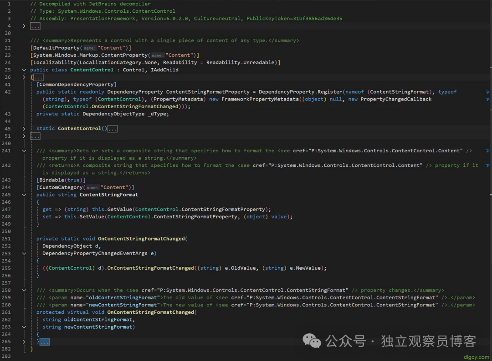The image size is (492, 361).
Task: Collapse the ContentControl class at line 25
Action: pos(24,70)
